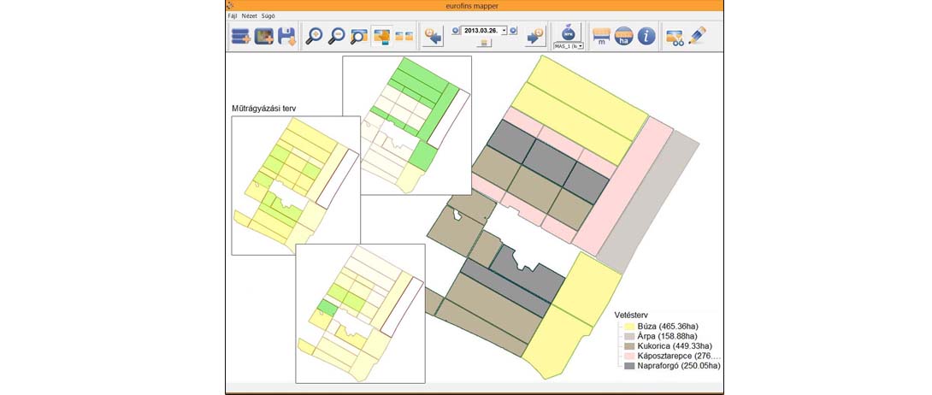Select the zoom out magnifier tool
Viewport: 932px width, 395px height.
click(337, 36)
